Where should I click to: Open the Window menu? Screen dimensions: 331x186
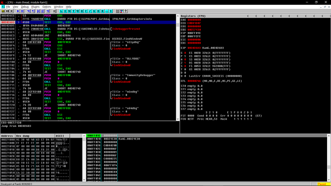coord(58,7)
